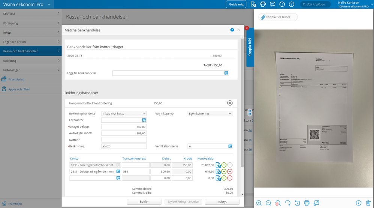Remove the Inköp mot kvitto bookkeeping event

pyautogui.click(x=230, y=103)
